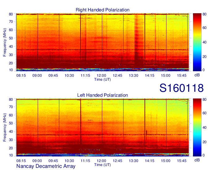Click the Left Handed Polarization title
Image resolution: width=210 pixels, height=170 pixels.
[x=103, y=95]
